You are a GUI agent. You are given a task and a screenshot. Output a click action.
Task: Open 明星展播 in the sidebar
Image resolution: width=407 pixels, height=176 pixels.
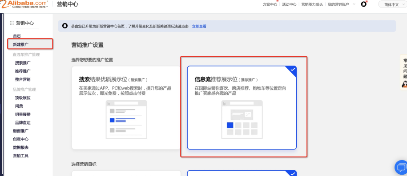pos(23,114)
